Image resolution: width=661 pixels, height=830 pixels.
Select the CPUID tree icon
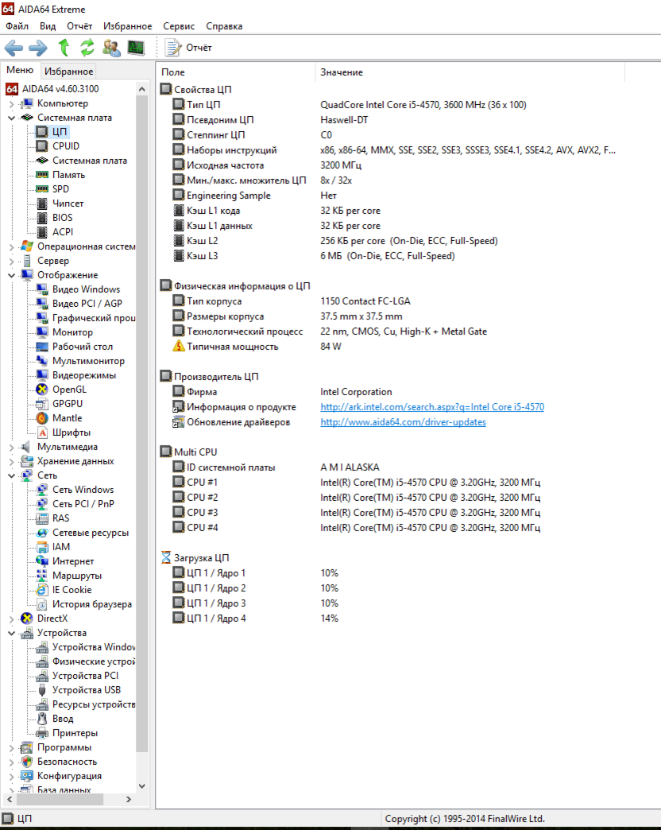coord(42,146)
